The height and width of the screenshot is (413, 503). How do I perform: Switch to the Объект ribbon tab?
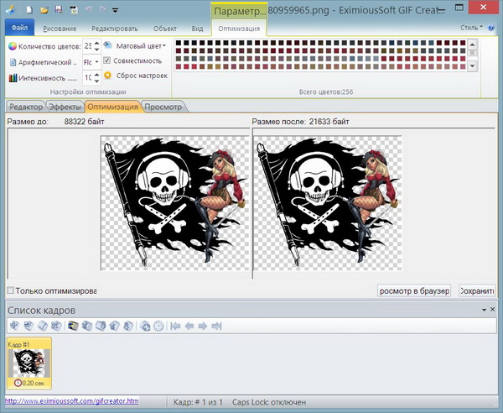tap(165, 29)
